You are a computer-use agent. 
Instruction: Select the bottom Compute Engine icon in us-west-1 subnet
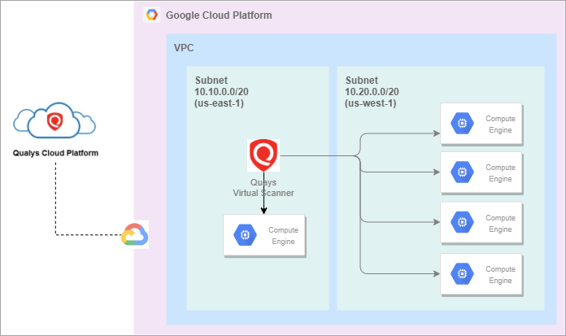462,274
